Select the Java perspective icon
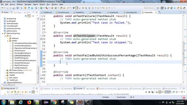 [x=162, y=8]
